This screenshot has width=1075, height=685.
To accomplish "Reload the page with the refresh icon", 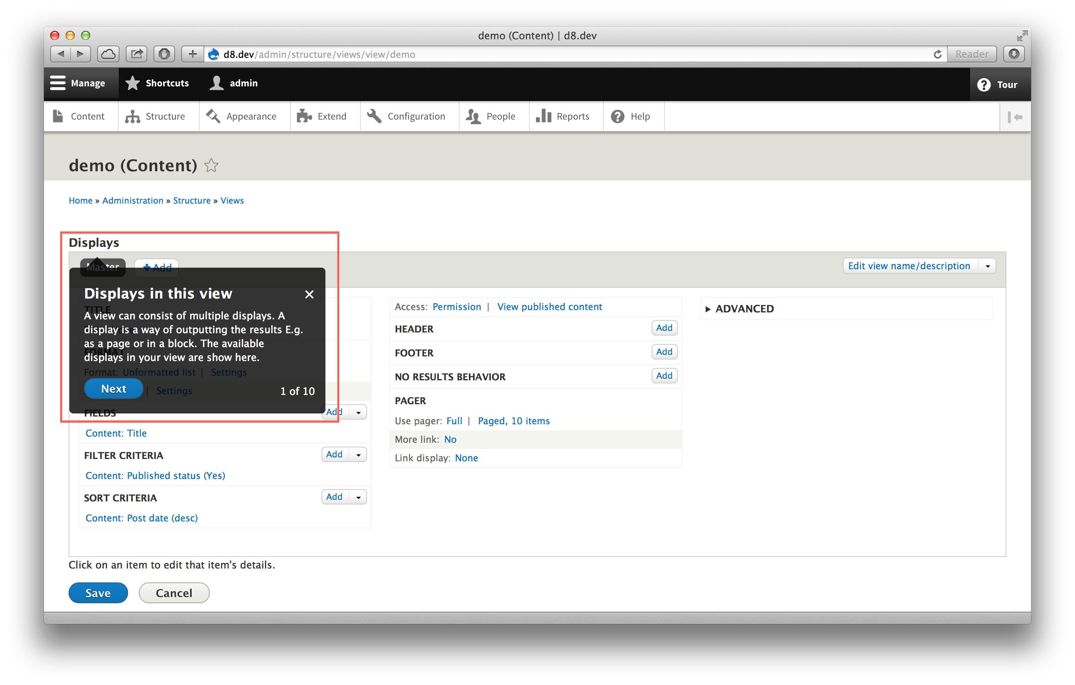I will (x=937, y=54).
